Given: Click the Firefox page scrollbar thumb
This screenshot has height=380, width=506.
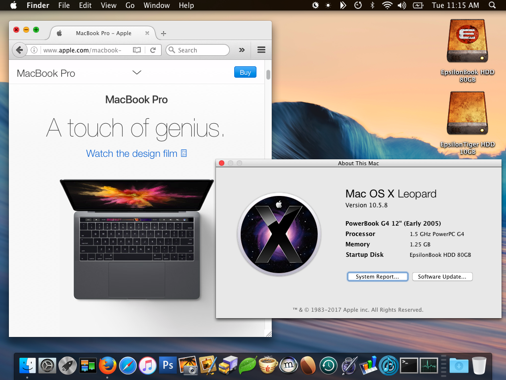Looking at the screenshot, I should coord(268,74).
